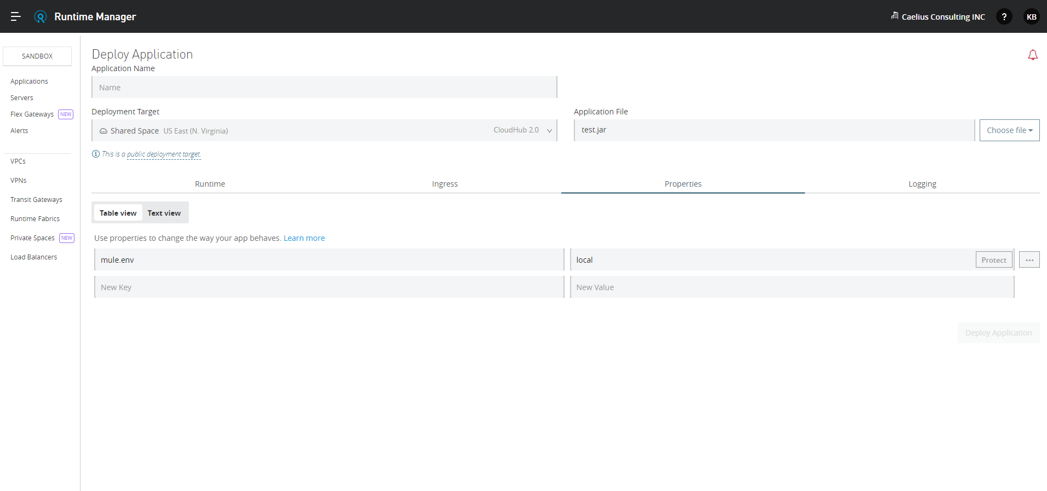Click the New Value field
Screen dimensions: 1047x491
coord(792,287)
